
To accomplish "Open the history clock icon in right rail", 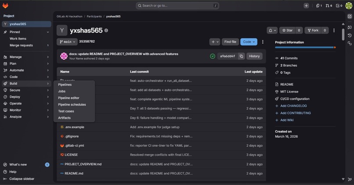I will click(350, 35).
